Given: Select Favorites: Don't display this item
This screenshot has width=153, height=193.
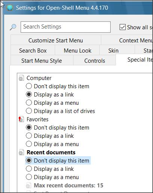Looking at the screenshot, I should [58, 128].
